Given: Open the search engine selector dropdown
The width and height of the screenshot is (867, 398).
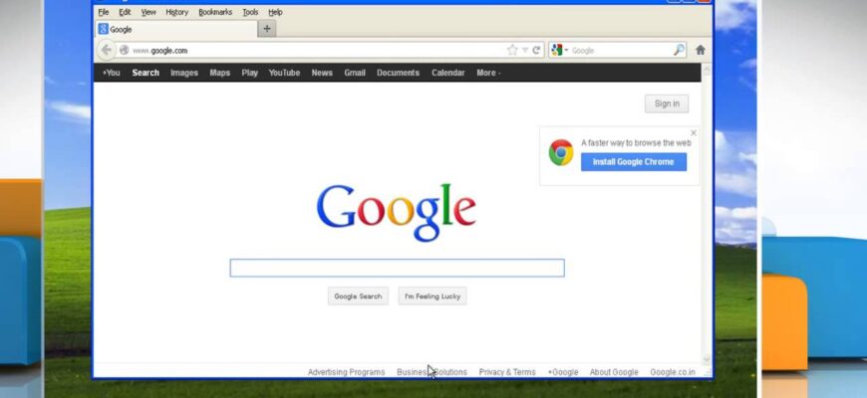Looking at the screenshot, I should (560, 50).
